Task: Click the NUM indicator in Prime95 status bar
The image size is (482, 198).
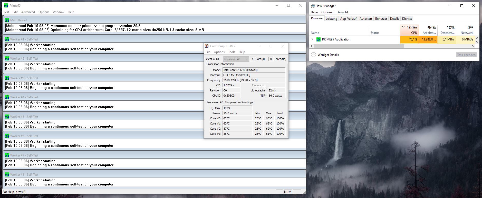Action: pyautogui.click(x=288, y=192)
